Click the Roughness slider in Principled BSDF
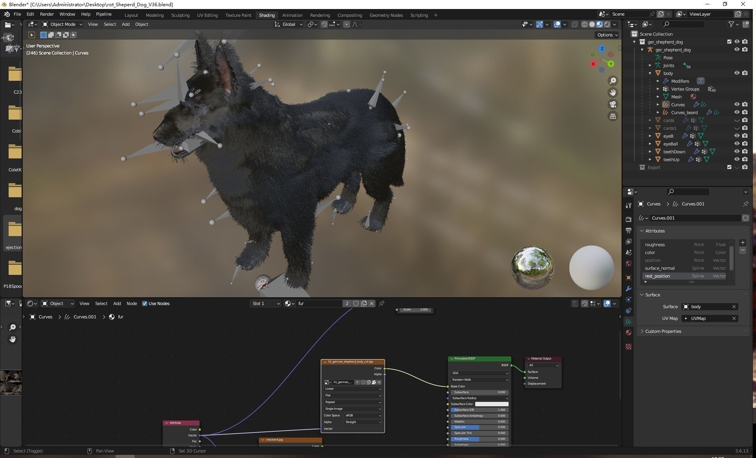The height and width of the screenshot is (458, 756). pos(480,439)
